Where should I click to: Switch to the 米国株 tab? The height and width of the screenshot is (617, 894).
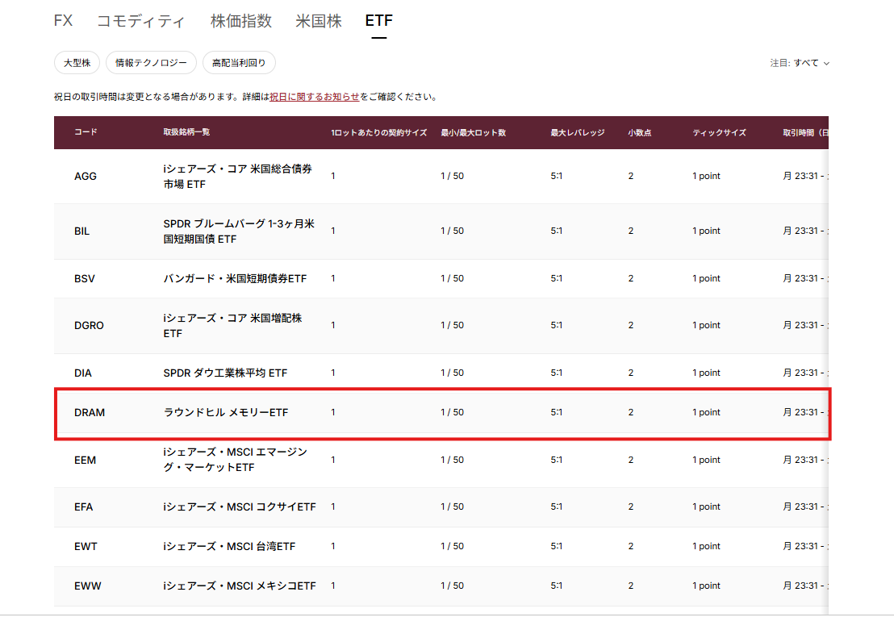click(319, 21)
